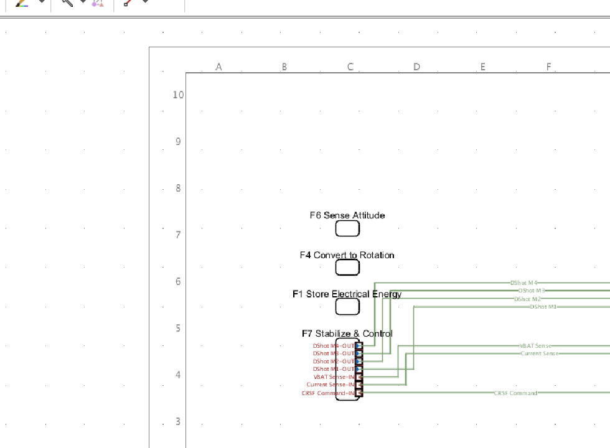Click column header 'A' on the frame
This screenshot has height=448, width=610.
click(x=218, y=67)
